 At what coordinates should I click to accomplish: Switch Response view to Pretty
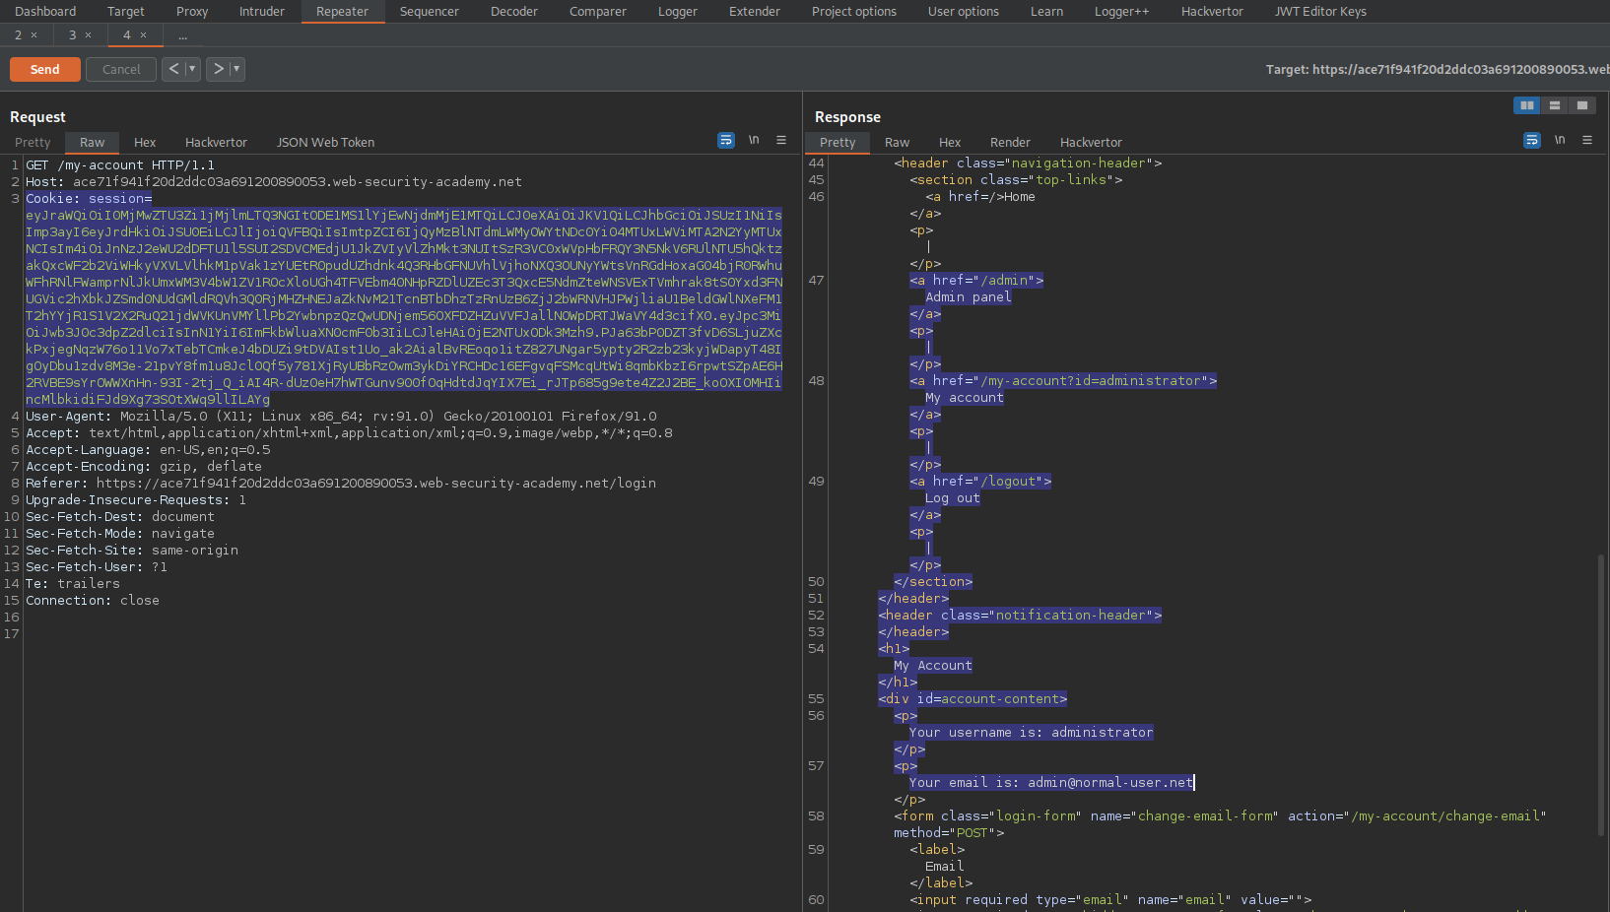[838, 143]
